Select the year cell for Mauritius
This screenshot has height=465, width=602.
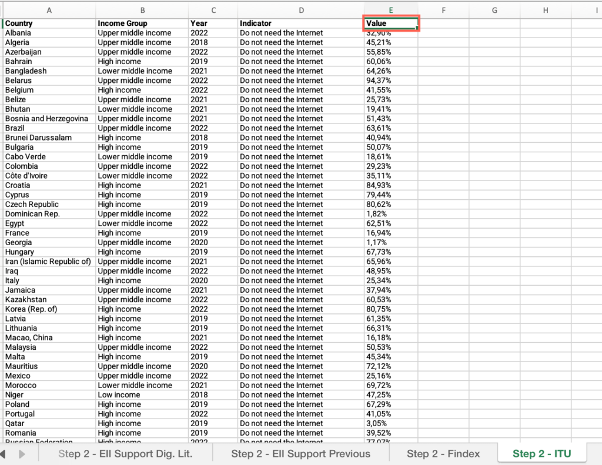pos(213,366)
